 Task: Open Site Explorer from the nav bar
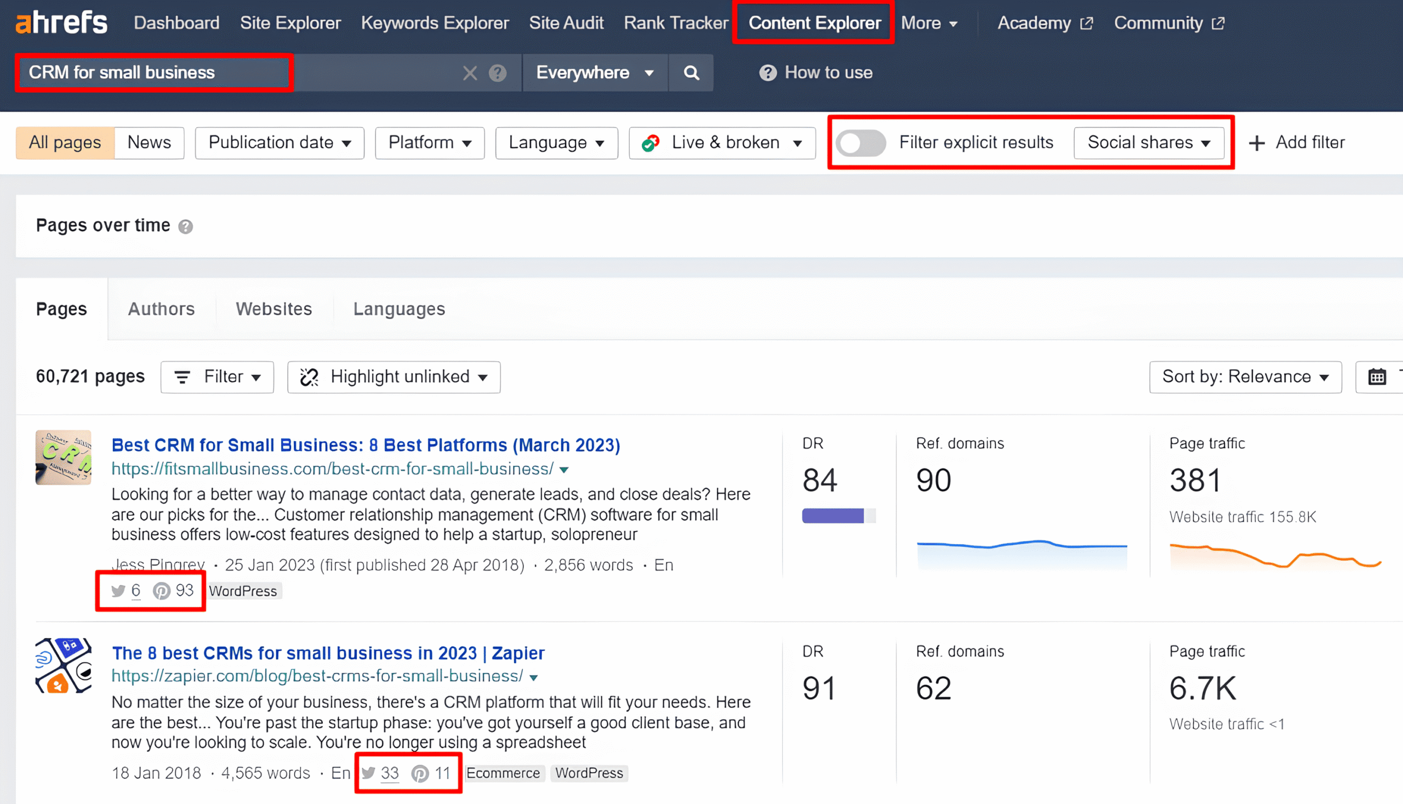click(290, 23)
